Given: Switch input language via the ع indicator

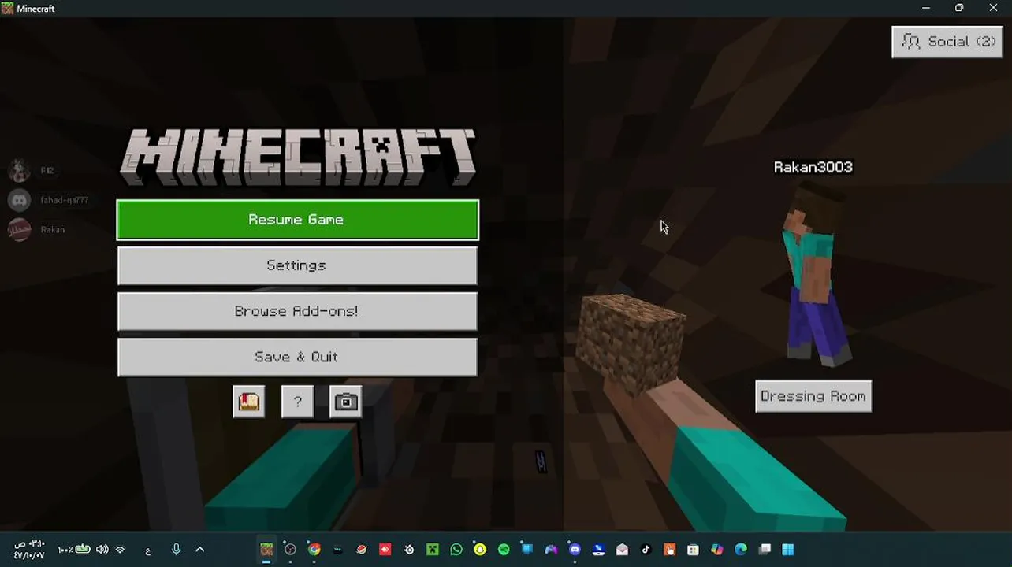Looking at the screenshot, I should pyautogui.click(x=148, y=550).
